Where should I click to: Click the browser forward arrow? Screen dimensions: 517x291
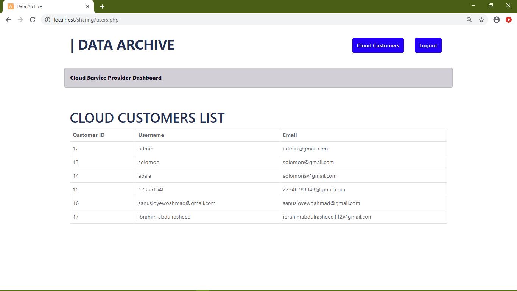tap(20, 20)
